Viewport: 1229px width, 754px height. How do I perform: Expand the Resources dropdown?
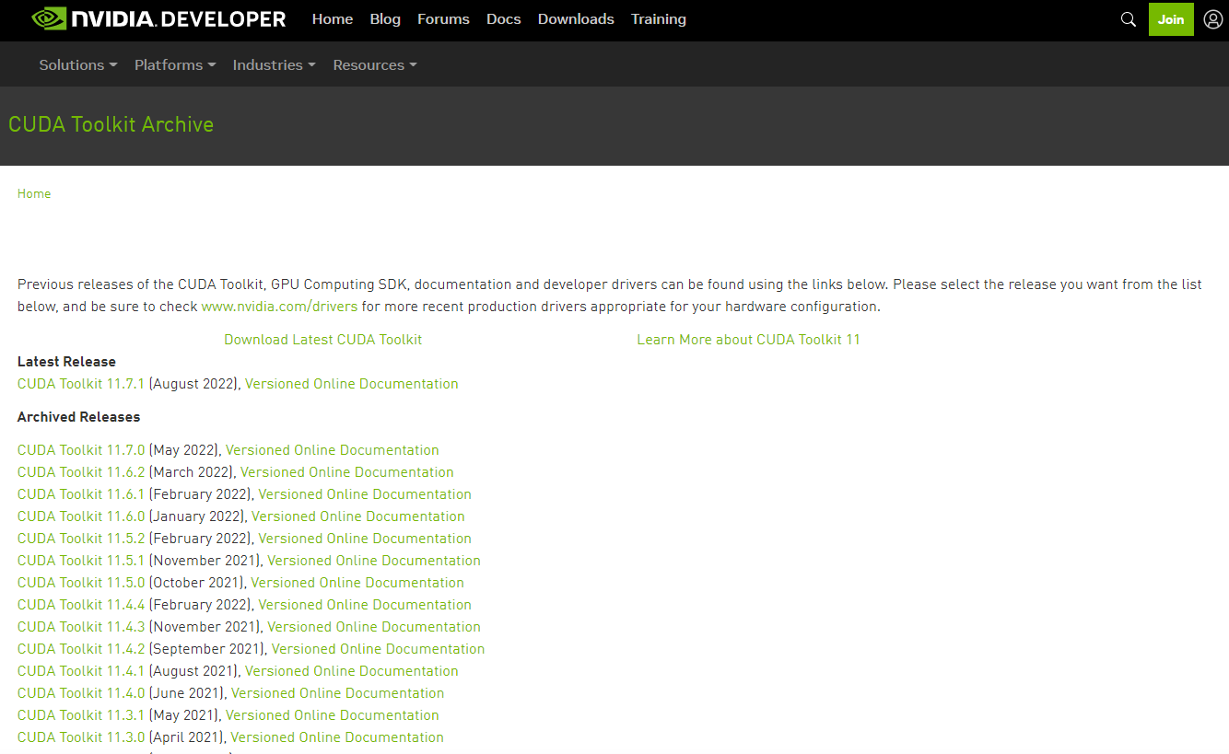375,65
